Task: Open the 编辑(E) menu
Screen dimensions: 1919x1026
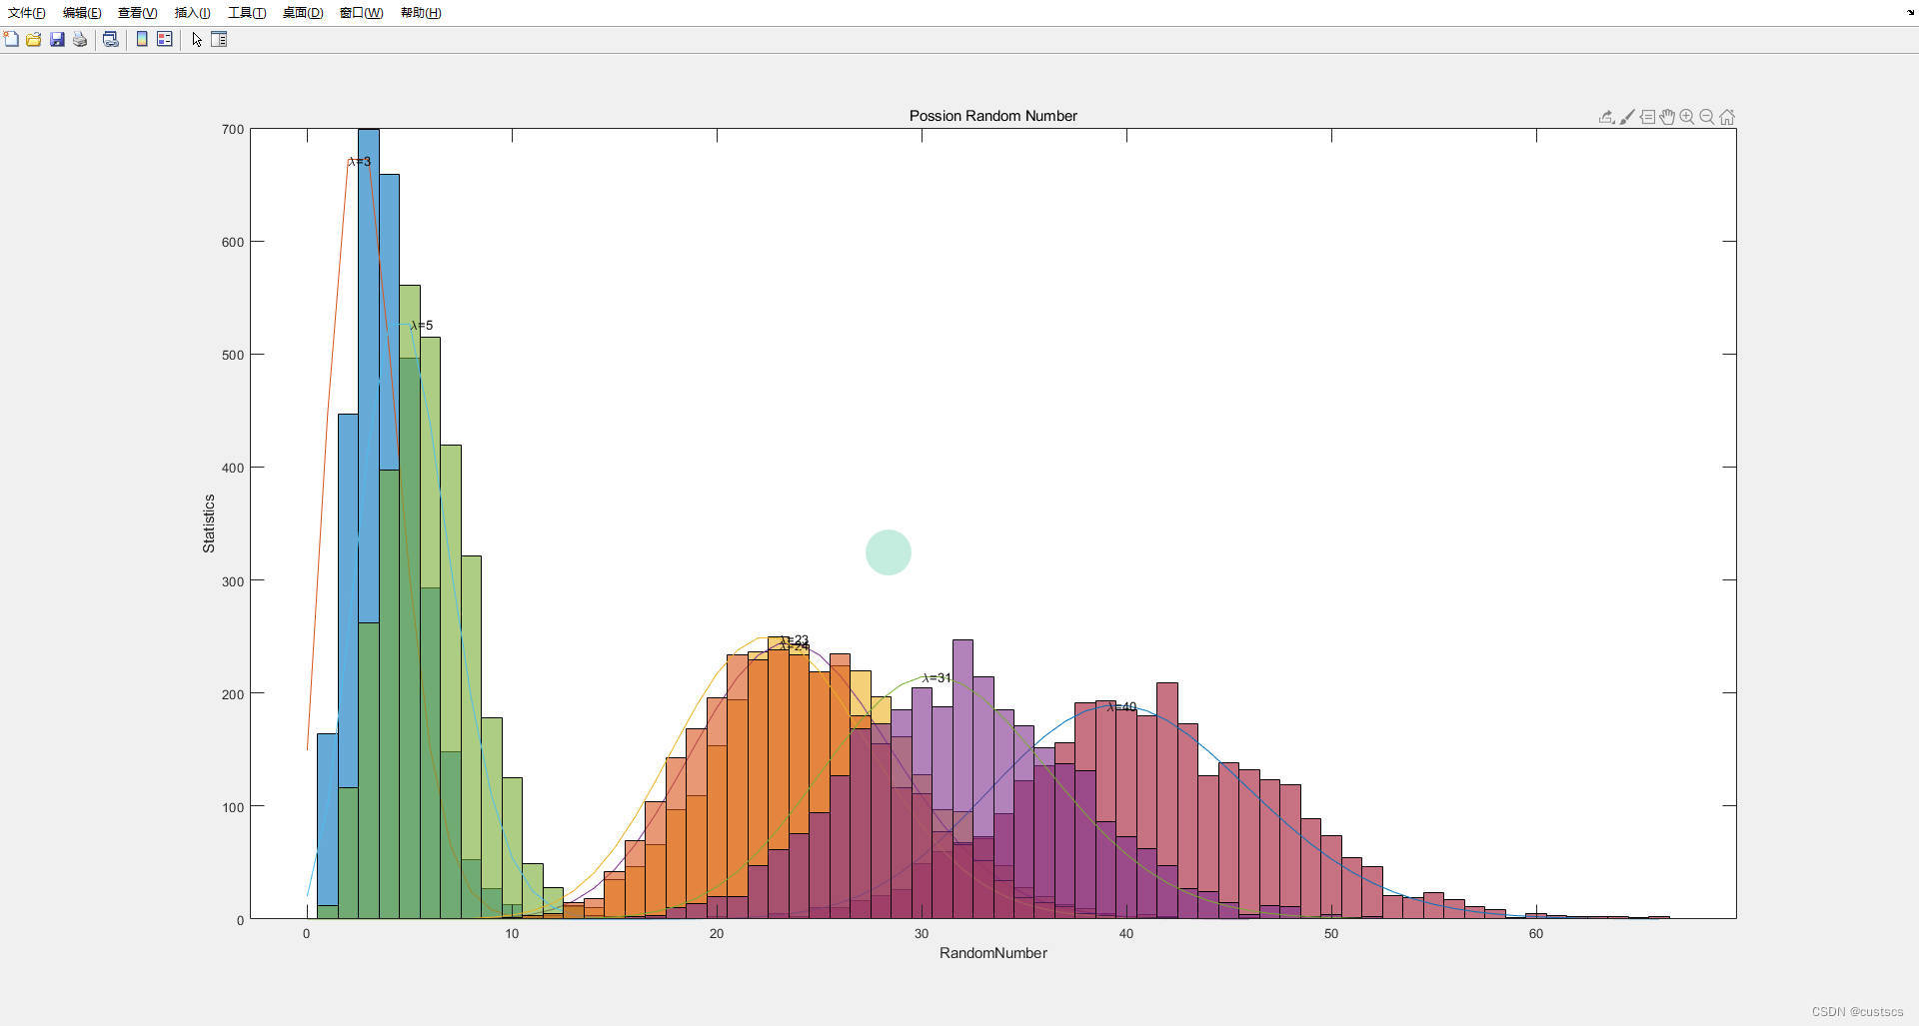Action: (82, 13)
